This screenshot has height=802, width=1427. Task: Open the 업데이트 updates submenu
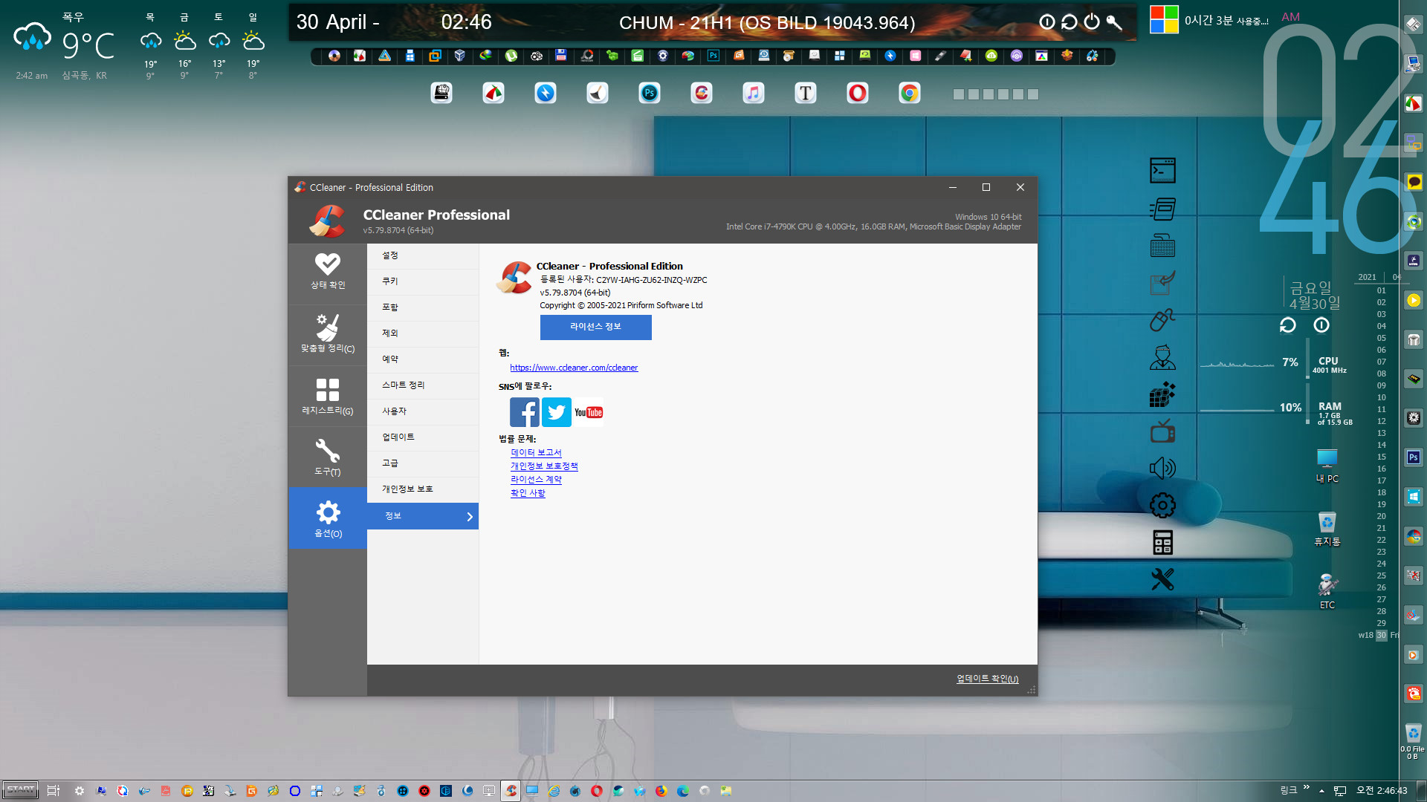tap(423, 437)
